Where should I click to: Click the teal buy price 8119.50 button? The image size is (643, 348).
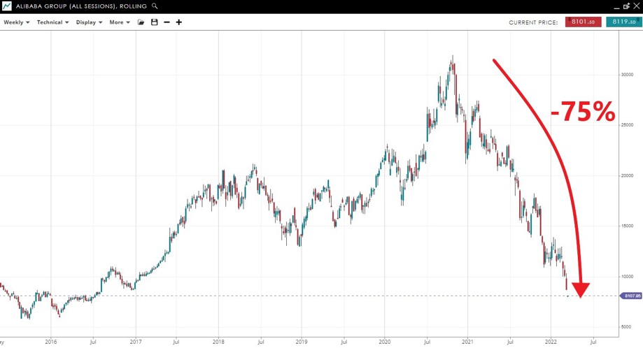click(x=623, y=22)
